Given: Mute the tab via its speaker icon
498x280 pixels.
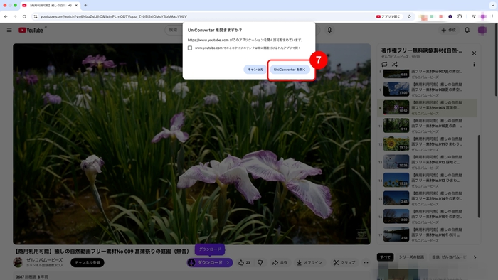Looking at the screenshot, I should pyautogui.click(x=70, y=6).
